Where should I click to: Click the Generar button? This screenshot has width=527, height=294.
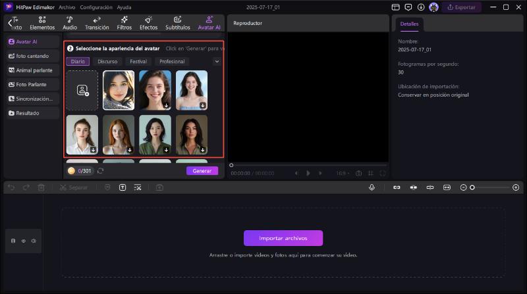[x=202, y=171]
